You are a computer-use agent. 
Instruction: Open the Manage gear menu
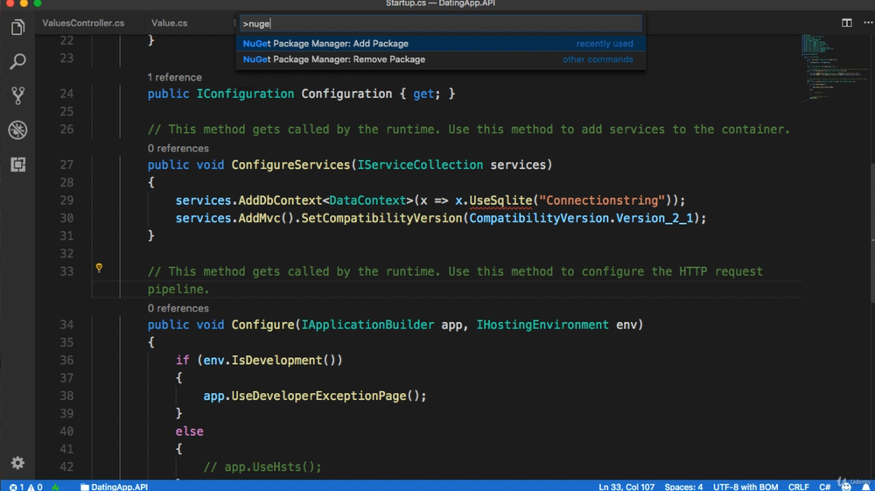click(17, 462)
